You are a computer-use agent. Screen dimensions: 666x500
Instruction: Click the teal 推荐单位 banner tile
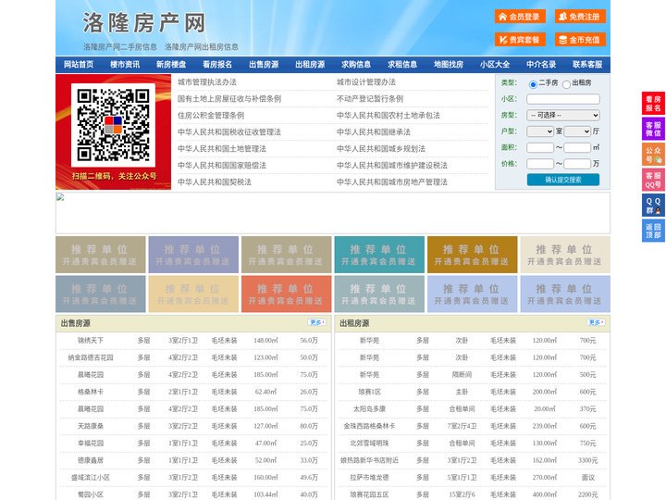(379, 255)
